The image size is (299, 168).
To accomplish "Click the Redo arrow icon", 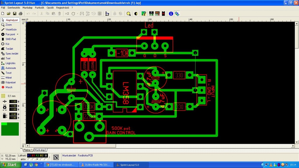I will point(34,13).
